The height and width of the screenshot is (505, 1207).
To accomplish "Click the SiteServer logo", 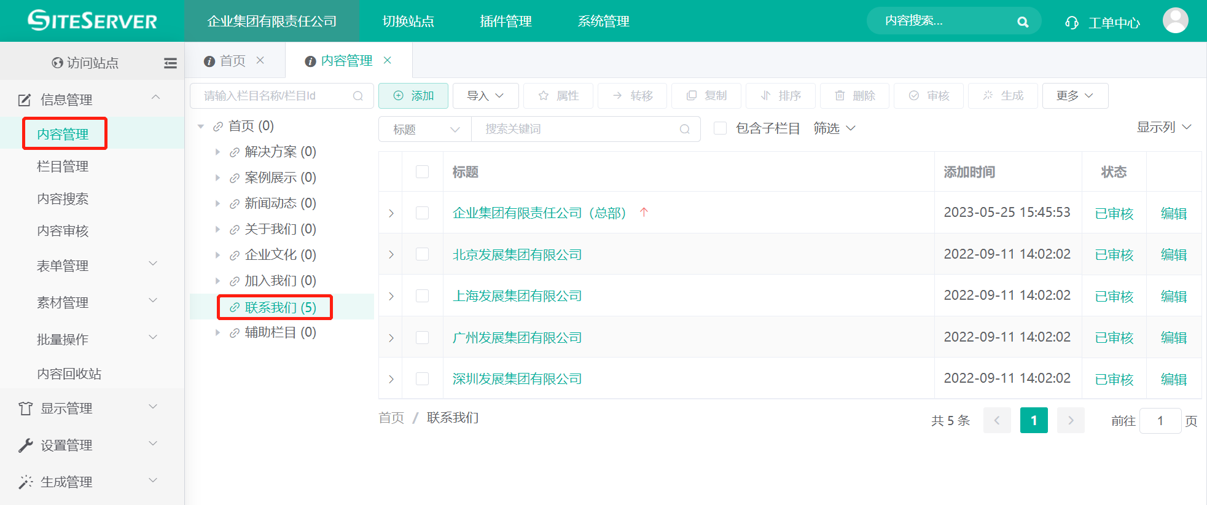I will [x=92, y=20].
